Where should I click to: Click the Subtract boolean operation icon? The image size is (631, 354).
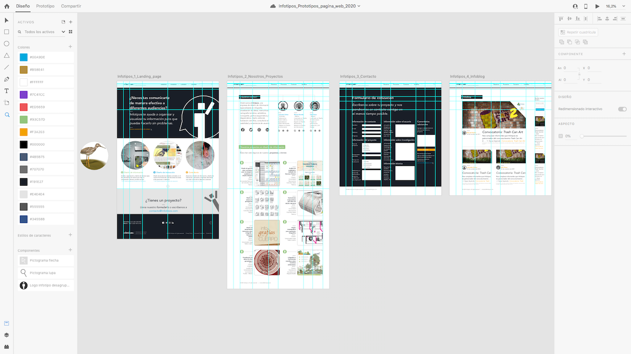[x=568, y=41]
